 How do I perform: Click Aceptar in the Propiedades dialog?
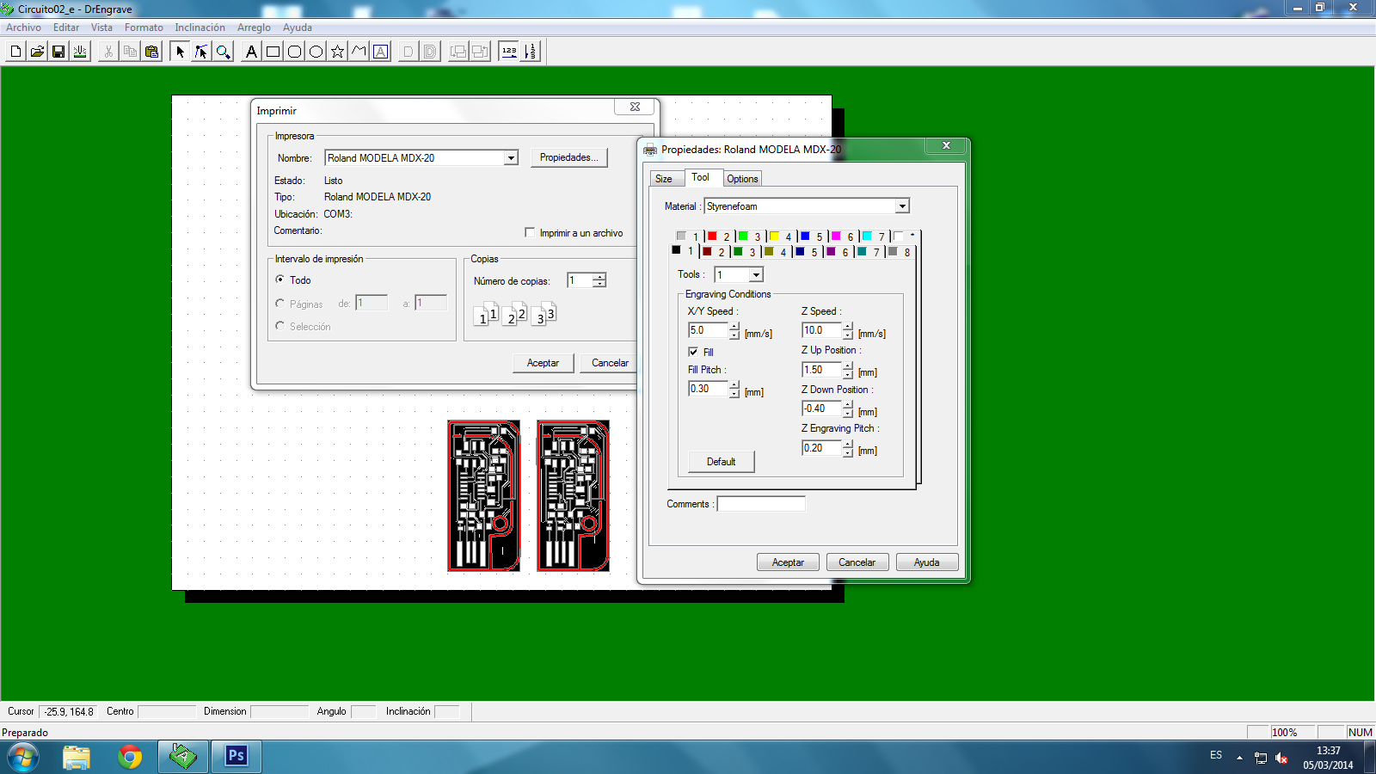click(788, 562)
